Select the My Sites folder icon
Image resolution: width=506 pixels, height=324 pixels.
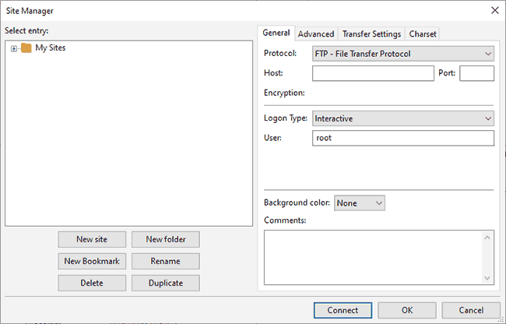point(26,48)
